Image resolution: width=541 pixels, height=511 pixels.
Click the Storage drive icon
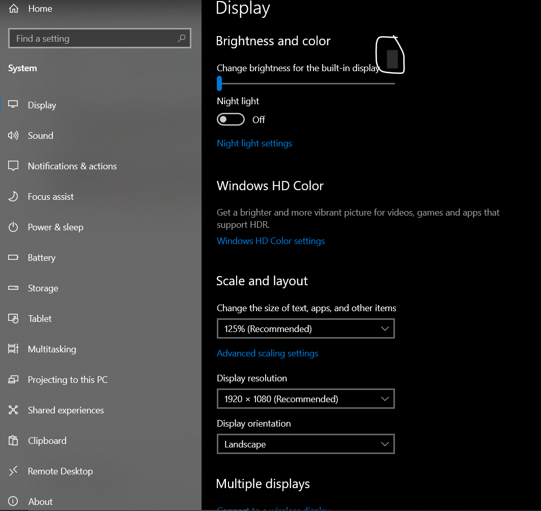point(13,288)
